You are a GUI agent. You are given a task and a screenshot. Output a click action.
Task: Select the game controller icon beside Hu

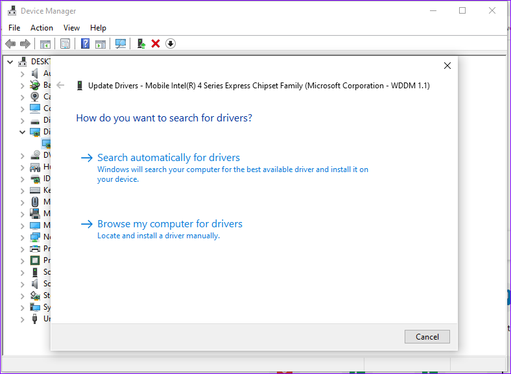tap(35, 167)
